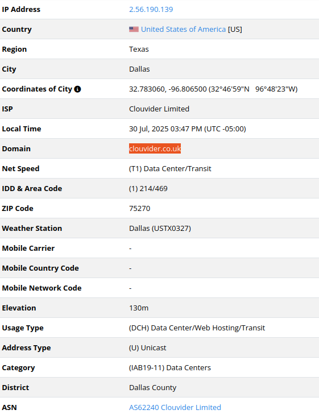Click the Texas region value
This screenshot has height=414, width=319.
point(139,49)
